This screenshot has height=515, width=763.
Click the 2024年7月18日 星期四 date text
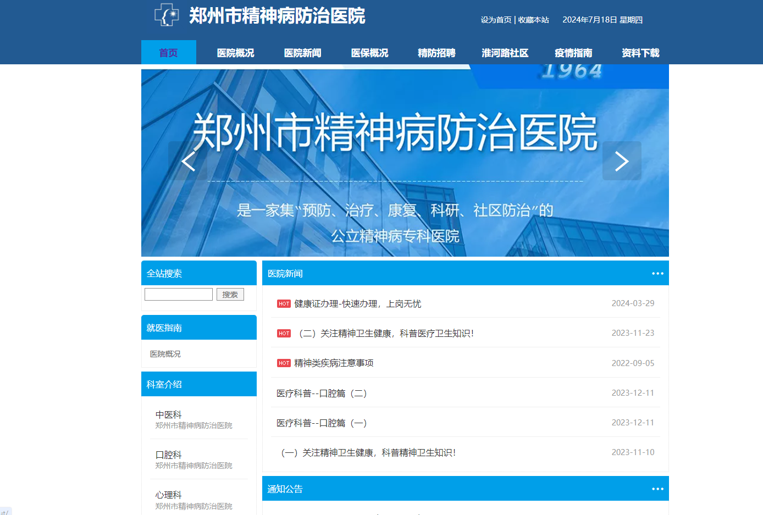602,20
